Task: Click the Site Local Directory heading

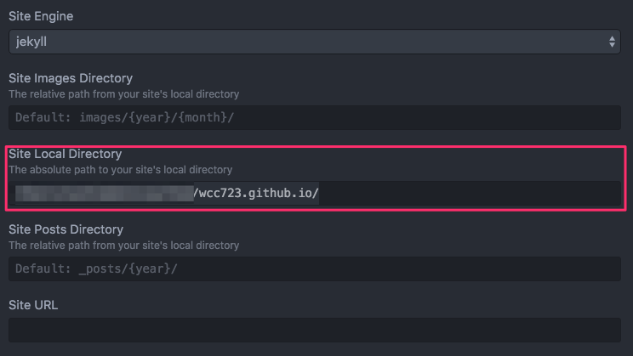Action: (x=65, y=154)
